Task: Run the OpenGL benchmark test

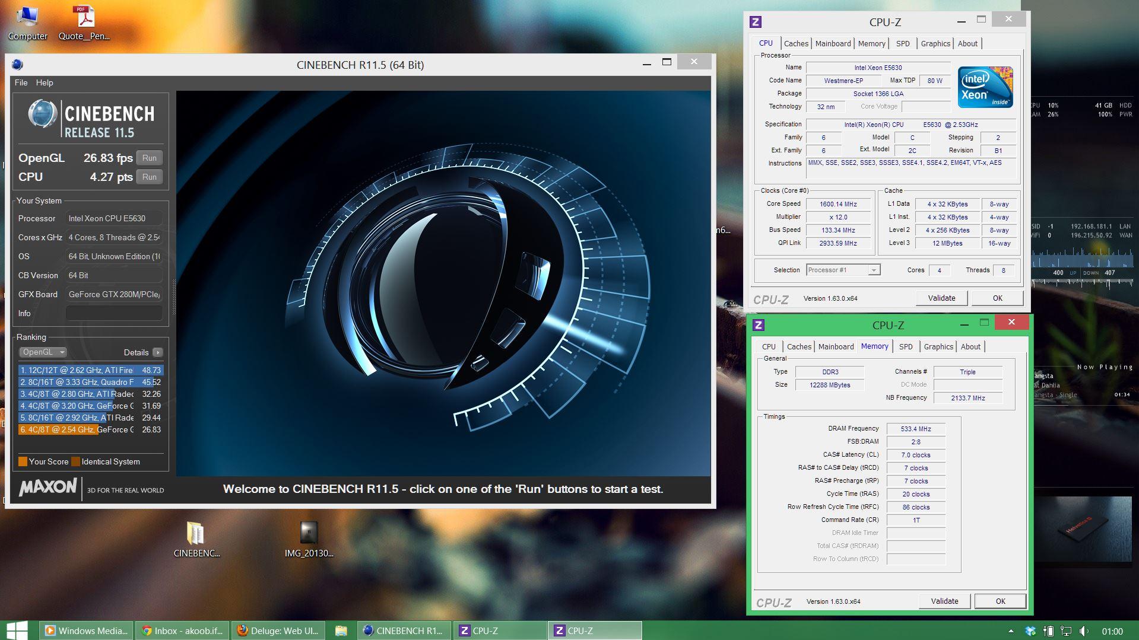Action: pos(150,158)
